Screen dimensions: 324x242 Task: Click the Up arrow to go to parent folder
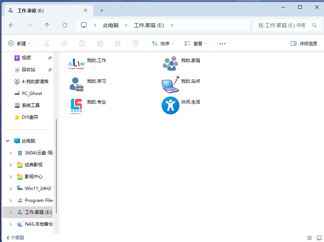pyautogui.click(x=47, y=25)
